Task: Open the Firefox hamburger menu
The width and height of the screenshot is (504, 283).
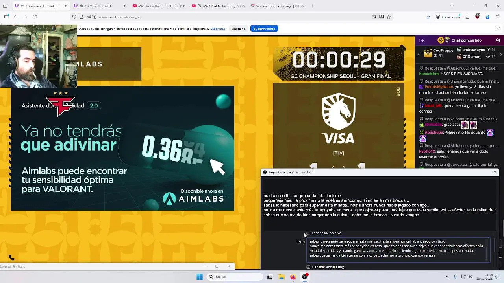Action: coord(498,17)
